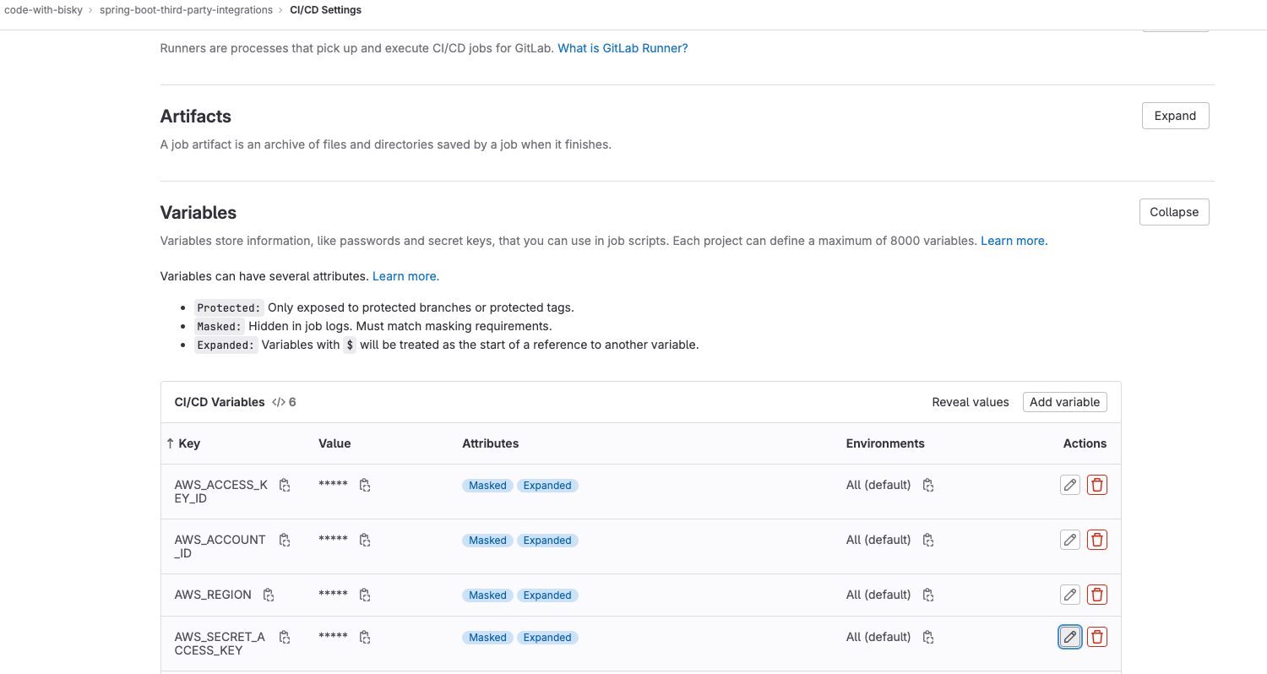Copy the AWS_REGION key name
Image resolution: width=1267 pixels, height=674 pixels.
point(269,595)
